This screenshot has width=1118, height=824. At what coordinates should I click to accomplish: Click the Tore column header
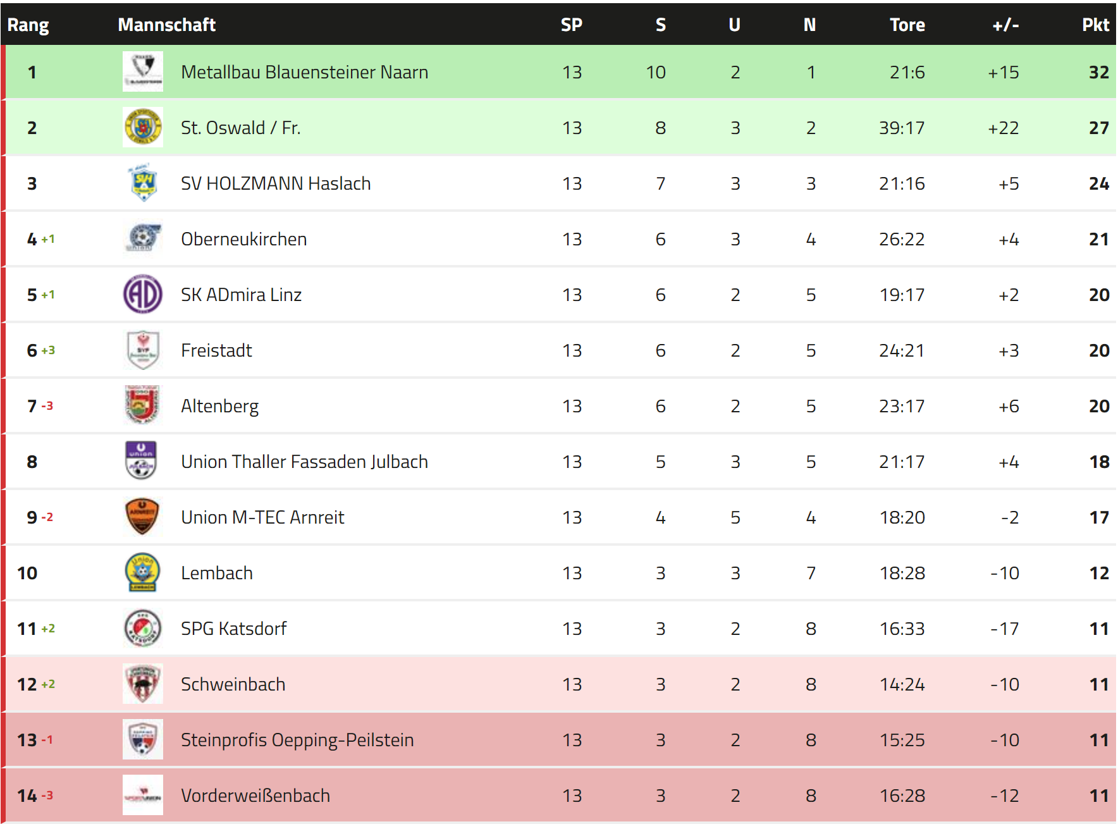click(907, 25)
